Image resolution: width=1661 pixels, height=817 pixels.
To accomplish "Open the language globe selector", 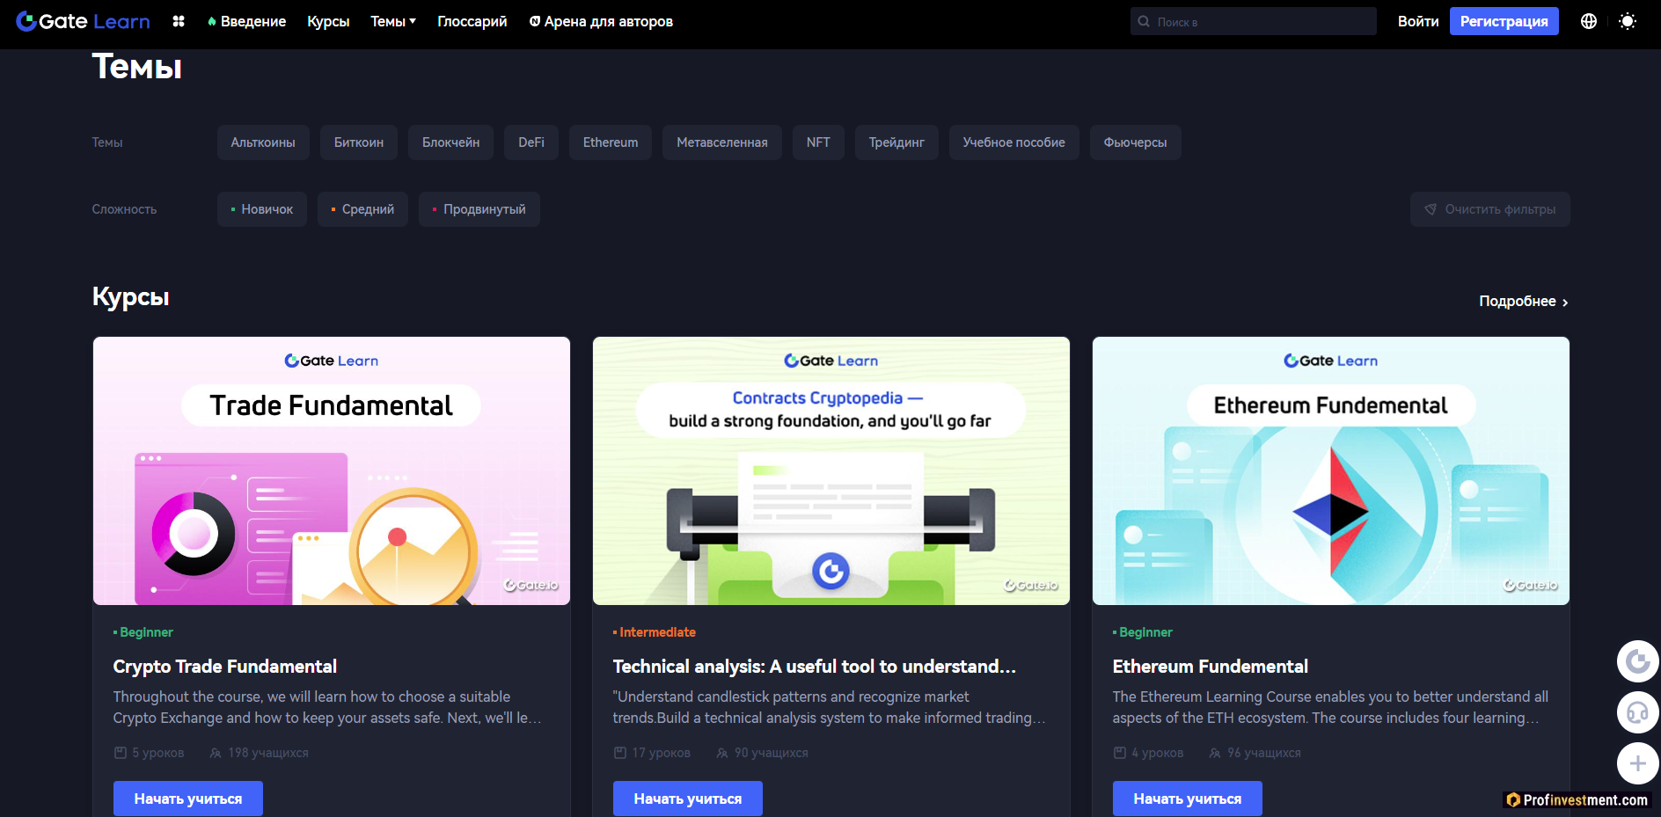I will [1589, 21].
